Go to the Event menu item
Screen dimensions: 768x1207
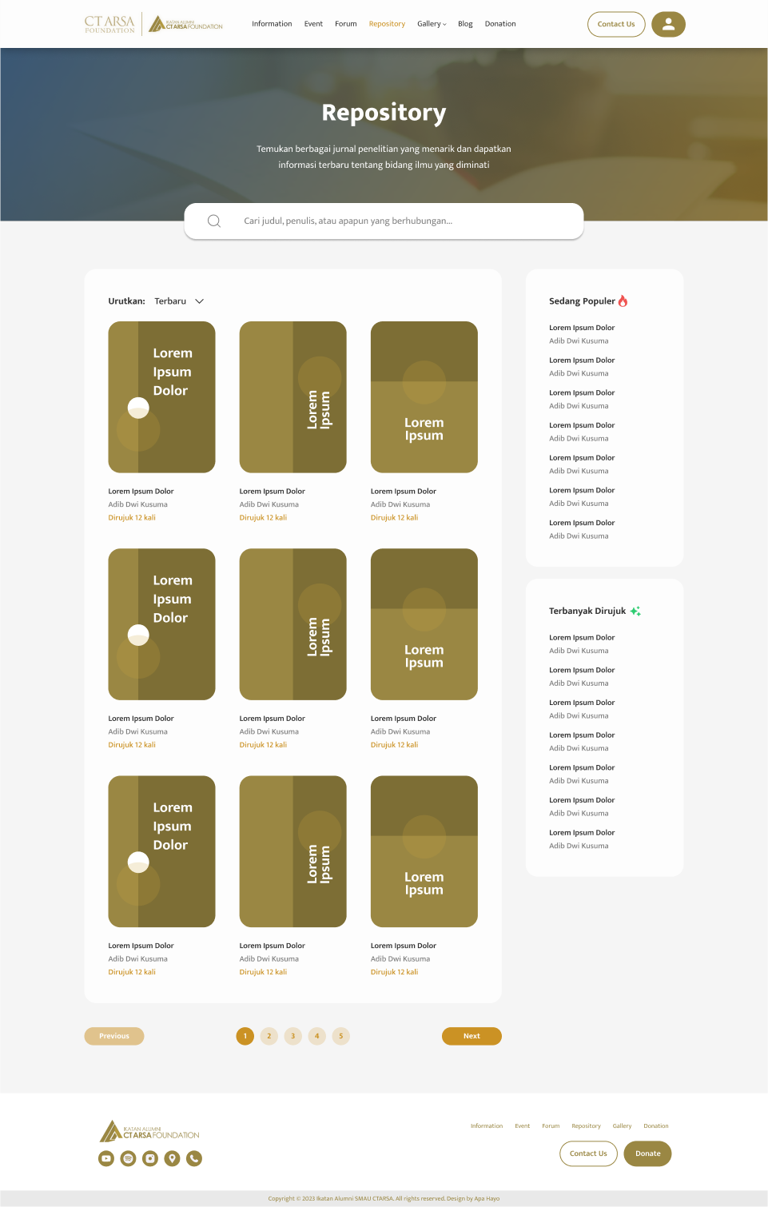pyautogui.click(x=313, y=24)
